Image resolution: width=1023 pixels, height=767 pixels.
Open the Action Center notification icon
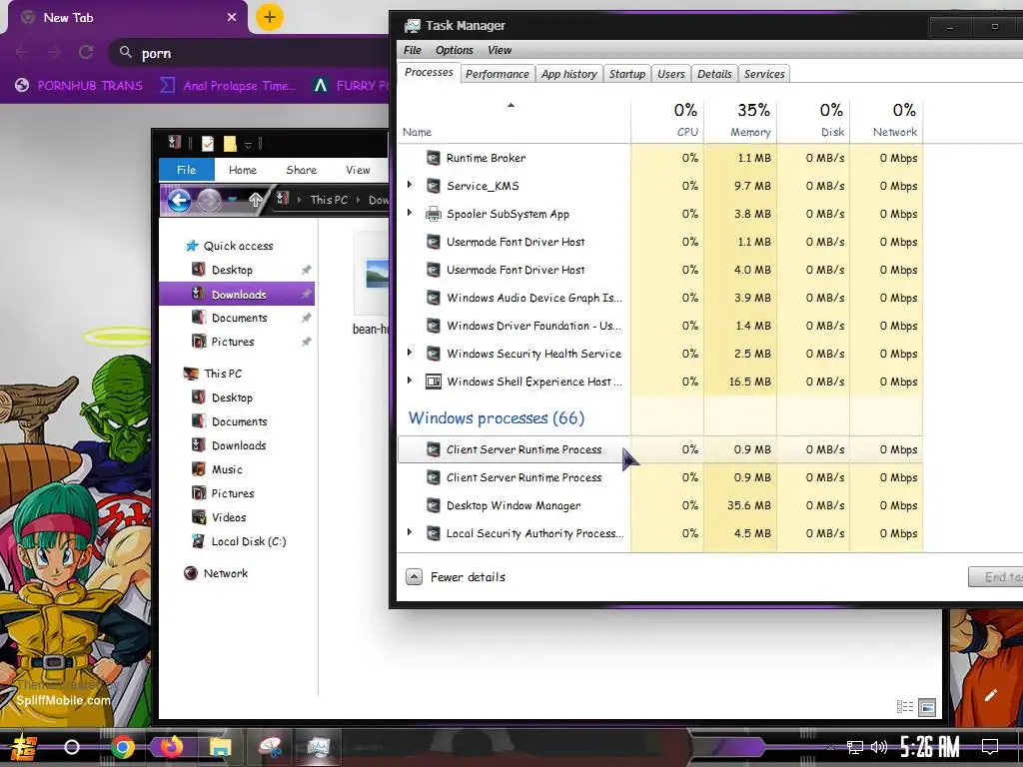pyautogui.click(x=990, y=747)
